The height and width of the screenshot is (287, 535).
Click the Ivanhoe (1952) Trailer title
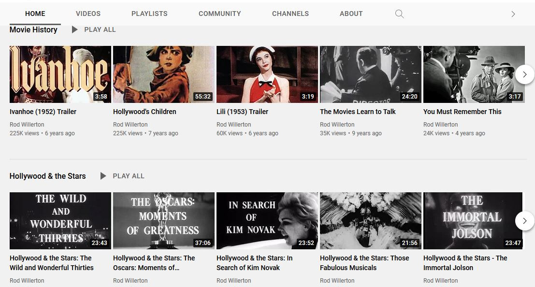pyautogui.click(x=43, y=112)
